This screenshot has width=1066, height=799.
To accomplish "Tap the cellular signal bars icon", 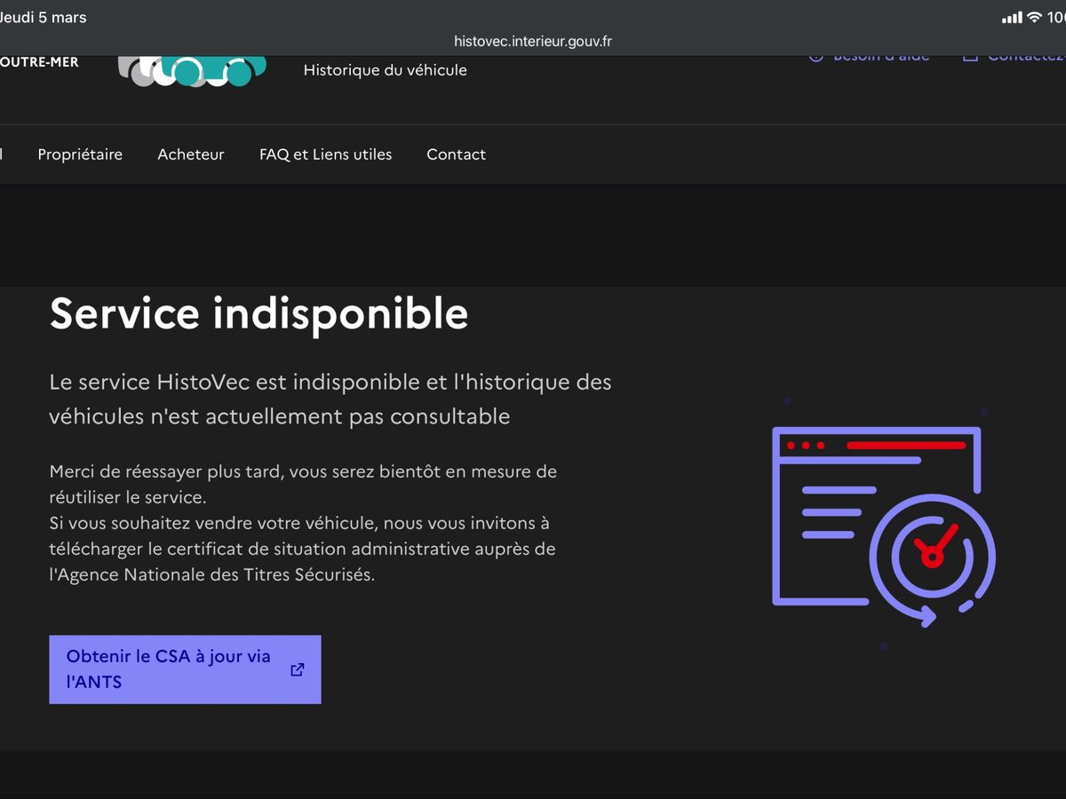I will 1012,18.
